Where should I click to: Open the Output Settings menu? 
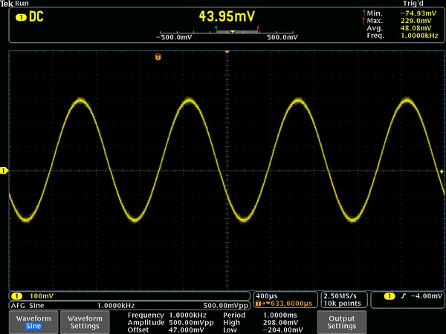coord(342,321)
